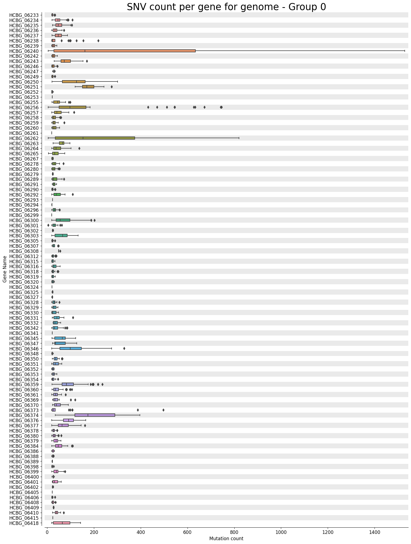This screenshot has height=544, width=411.
Task: Click the box plot for HCBG_06250
Action: pos(74,81)
